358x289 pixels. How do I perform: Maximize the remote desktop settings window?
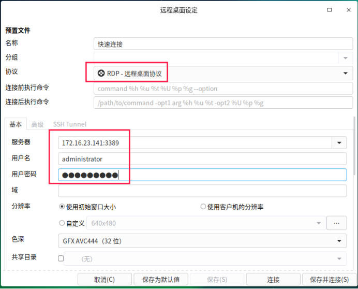pyautogui.click(x=329, y=10)
